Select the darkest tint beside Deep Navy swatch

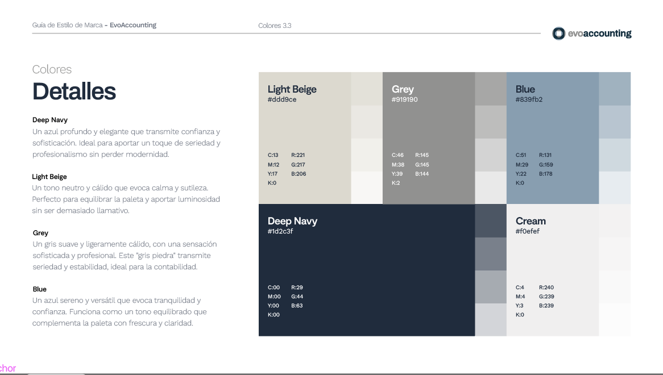(x=490, y=220)
